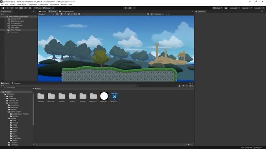Switch to the TilingAndOffset shader graph tab

click(x=66, y=12)
